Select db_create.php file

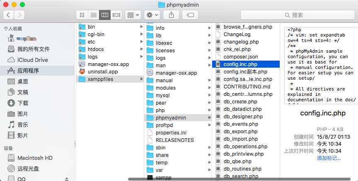[246, 102]
